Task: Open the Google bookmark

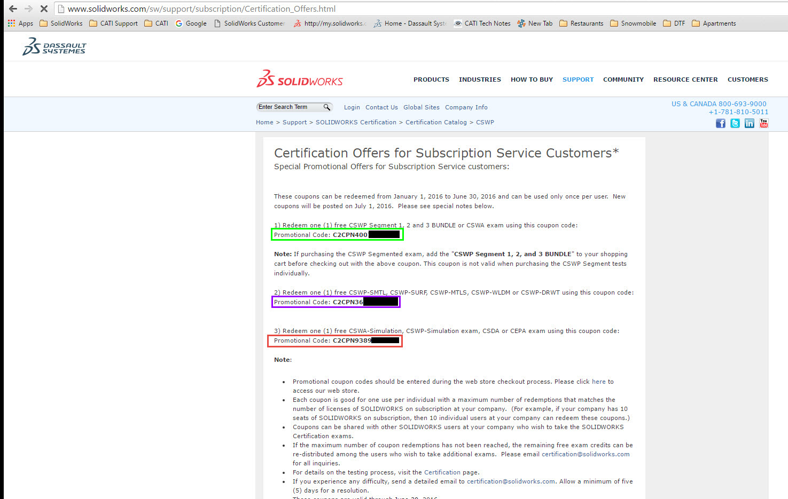Action: click(x=191, y=23)
